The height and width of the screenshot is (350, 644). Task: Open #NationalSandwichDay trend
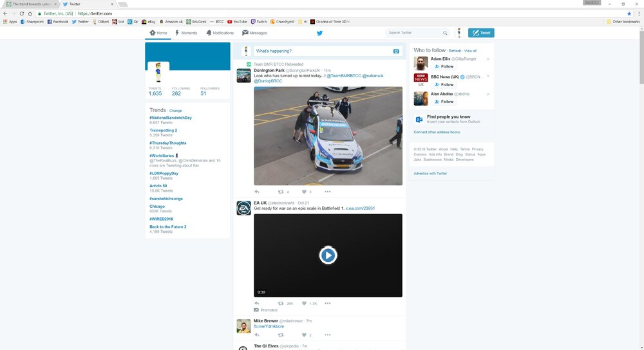171,118
